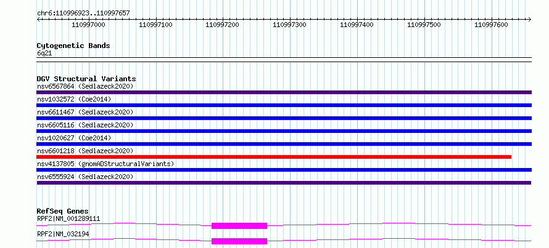The image size is (549, 248).
Task: Click the nsv4137805 (gnomADStructuralVariants) label
Action: (105, 164)
